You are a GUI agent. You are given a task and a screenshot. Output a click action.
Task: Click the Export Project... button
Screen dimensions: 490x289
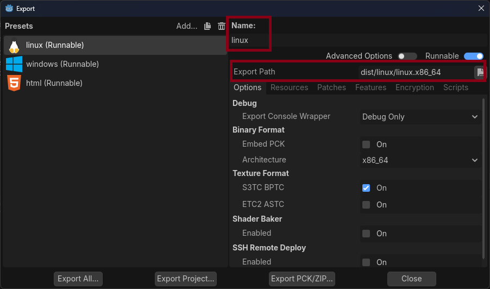click(186, 279)
